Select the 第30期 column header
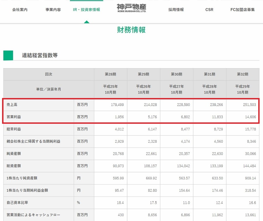Viewport: 263px width, 221px height. (x=177, y=74)
